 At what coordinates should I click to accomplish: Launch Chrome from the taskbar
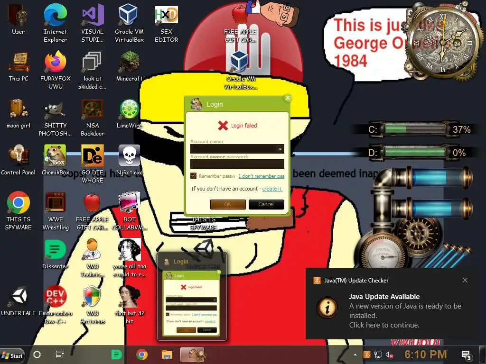(x=141, y=355)
